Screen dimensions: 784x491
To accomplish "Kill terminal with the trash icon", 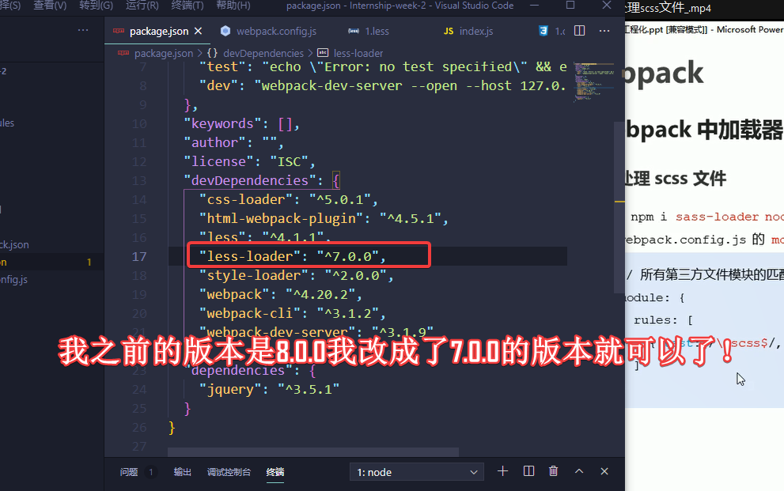I will coord(554,471).
